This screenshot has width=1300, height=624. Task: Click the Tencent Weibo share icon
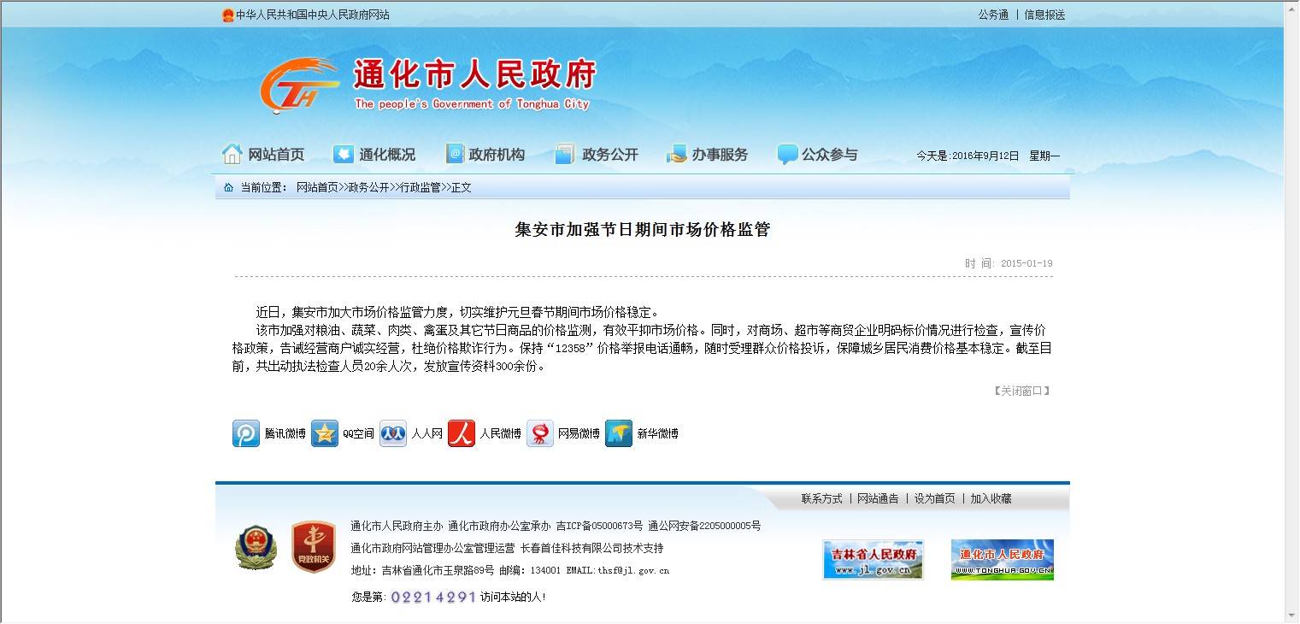[x=246, y=433]
